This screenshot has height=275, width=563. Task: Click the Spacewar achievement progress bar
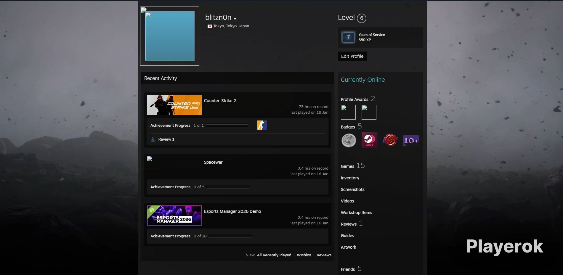(x=228, y=187)
